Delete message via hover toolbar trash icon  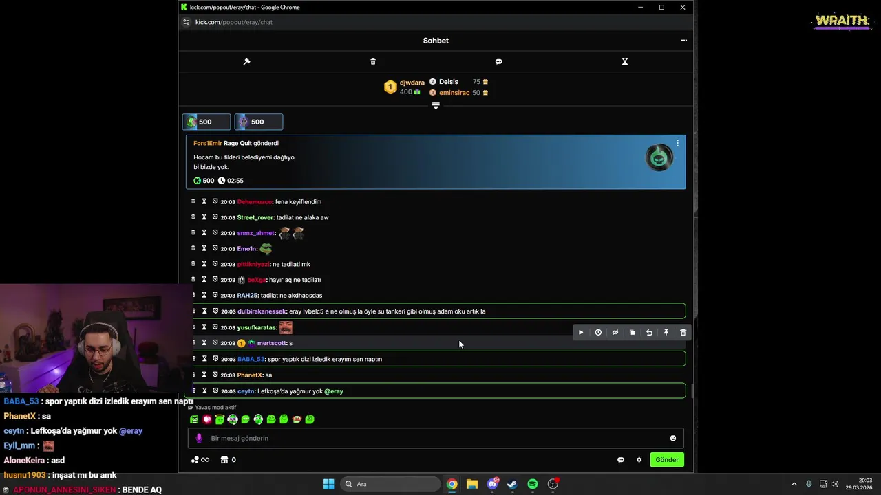(683, 333)
